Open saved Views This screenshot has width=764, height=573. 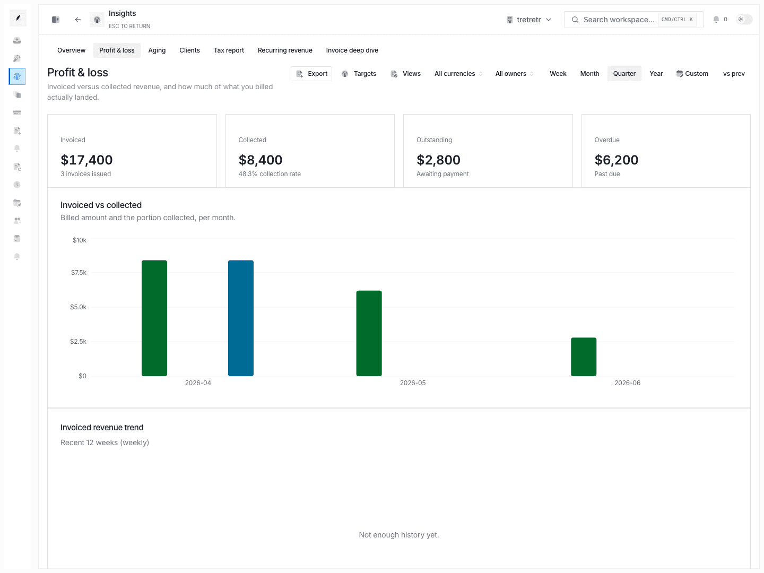coord(406,74)
